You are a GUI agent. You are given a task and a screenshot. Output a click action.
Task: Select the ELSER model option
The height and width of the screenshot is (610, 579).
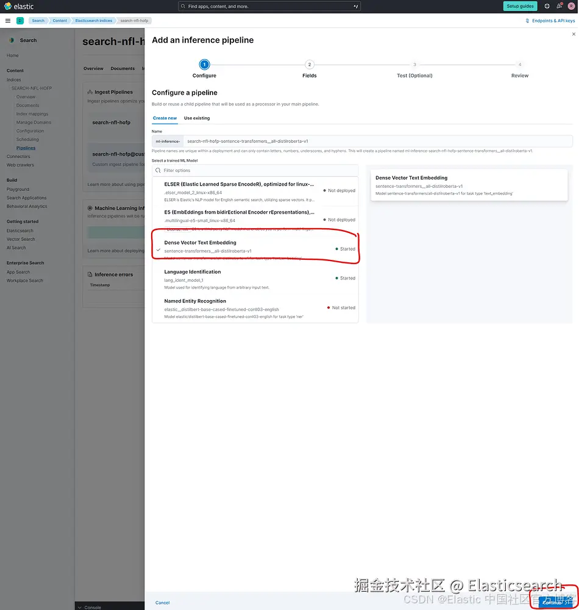click(x=255, y=192)
